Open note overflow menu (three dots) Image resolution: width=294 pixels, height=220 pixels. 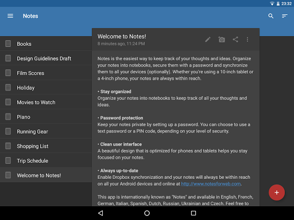click(x=247, y=40)
